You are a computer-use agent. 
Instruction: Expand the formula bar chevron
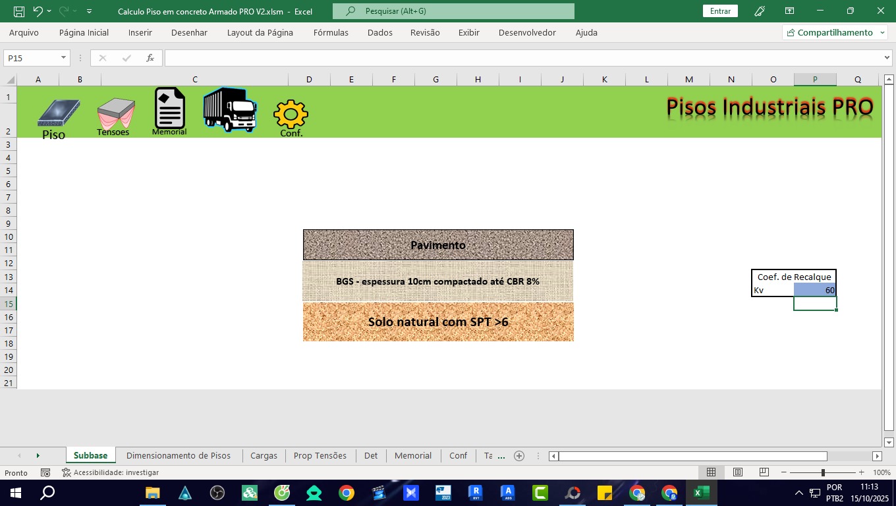[887, 58]
